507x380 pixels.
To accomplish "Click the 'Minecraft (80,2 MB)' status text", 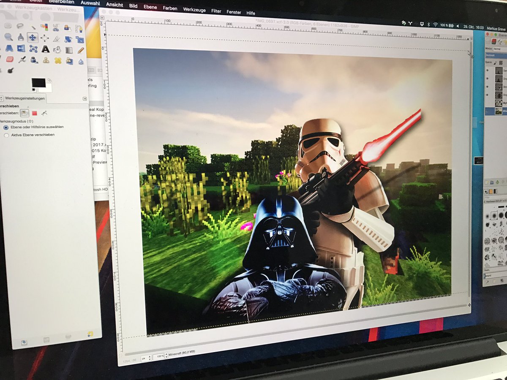I will point(182,353).
